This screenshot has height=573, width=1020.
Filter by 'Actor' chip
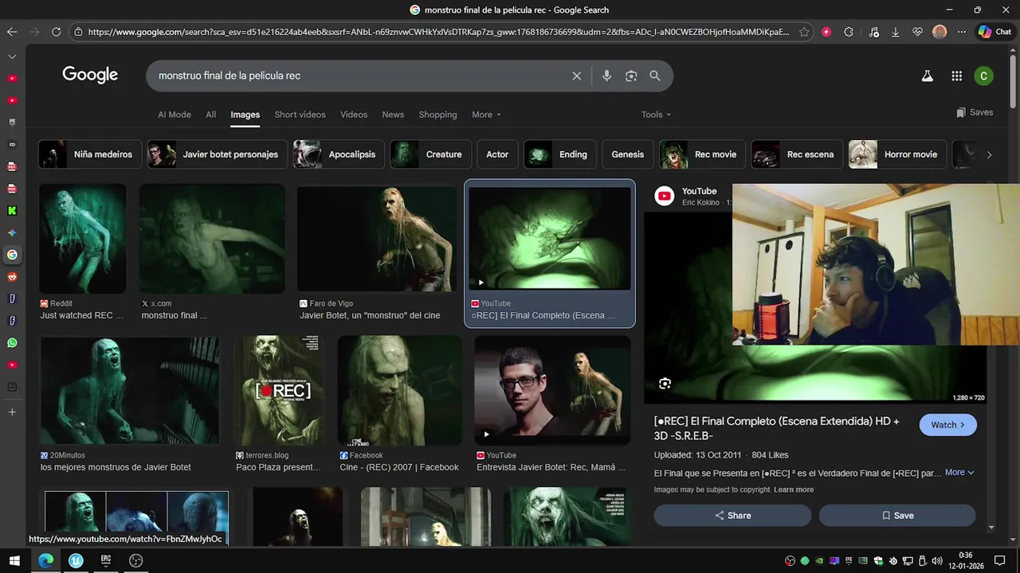(x=497, y=154)
